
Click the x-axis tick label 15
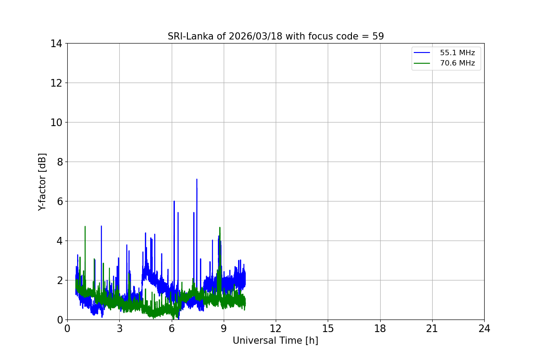[328, 328]
